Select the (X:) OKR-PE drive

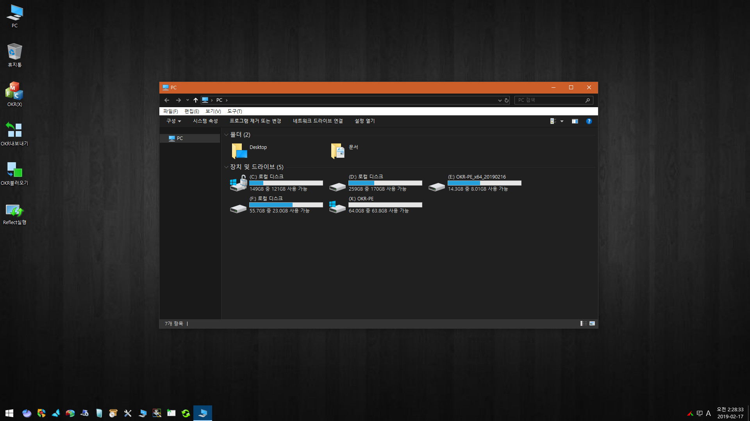[x=376, y=205]
